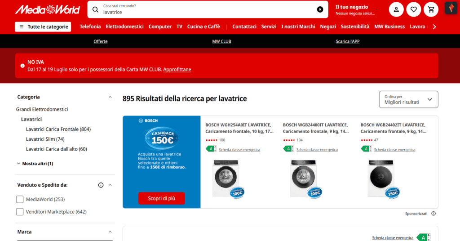Collapse the Venduto e Spedito da section
This screenshot has width=460, height=241.
(110, 185)
